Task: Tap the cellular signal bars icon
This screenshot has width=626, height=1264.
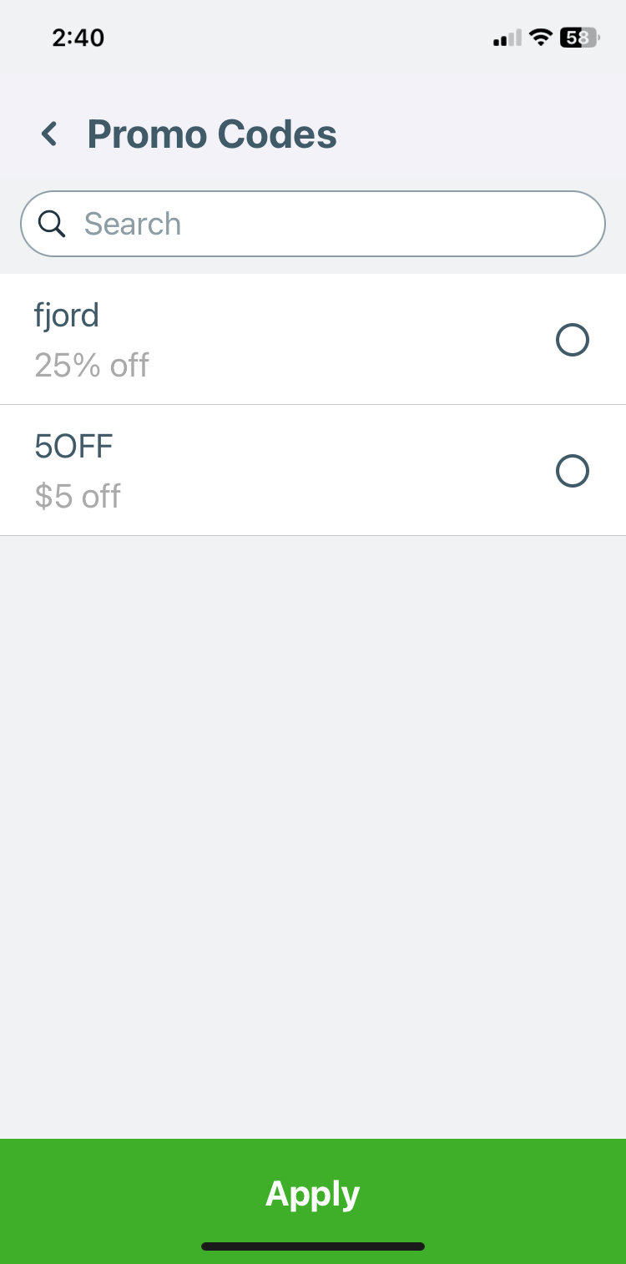Action: click(x=507, y=38)
